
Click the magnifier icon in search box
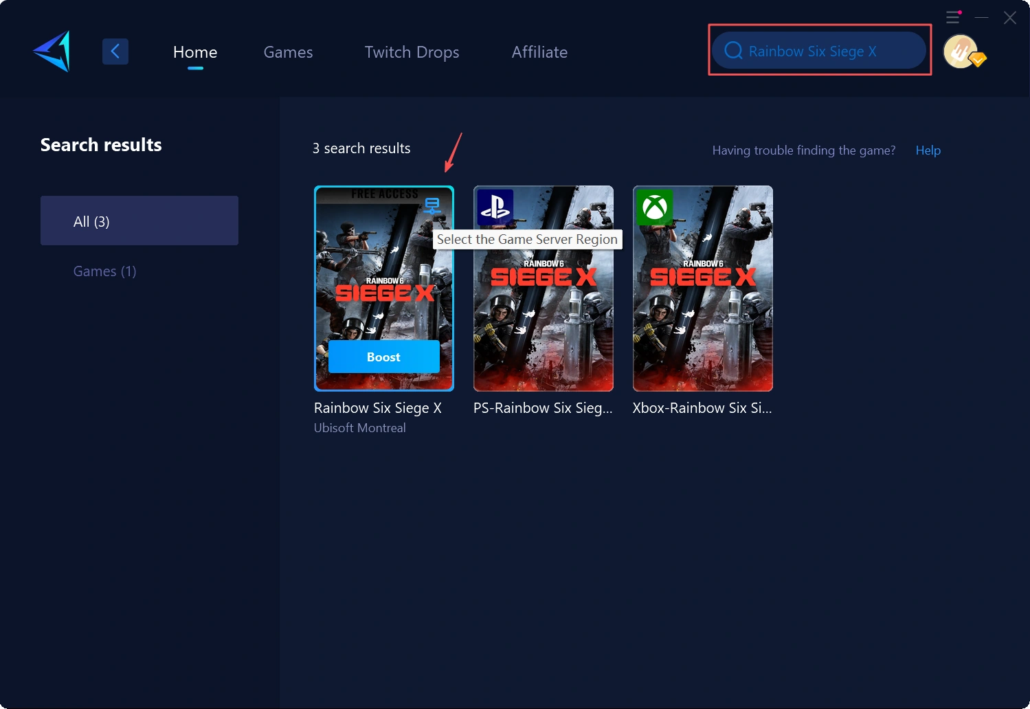coord(733,51)
